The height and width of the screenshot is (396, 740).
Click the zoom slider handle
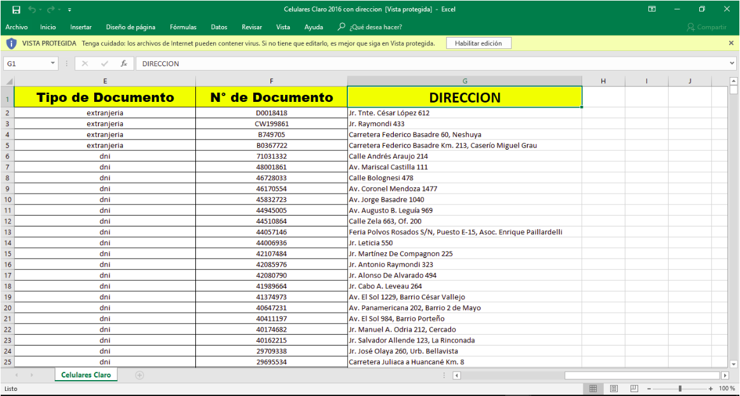[680, 388]
